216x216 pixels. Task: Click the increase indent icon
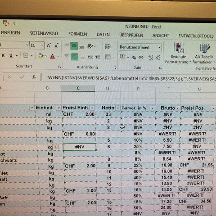point(98,57)
